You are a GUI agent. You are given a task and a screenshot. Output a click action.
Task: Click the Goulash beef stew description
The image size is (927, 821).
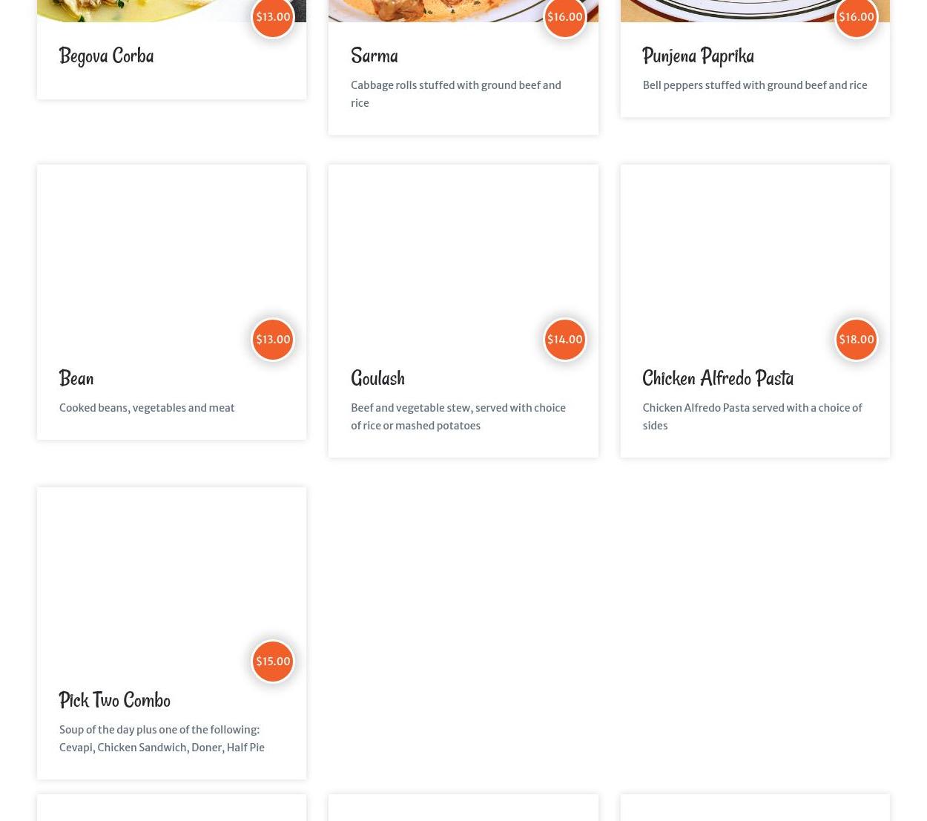(x=458, y=417)
